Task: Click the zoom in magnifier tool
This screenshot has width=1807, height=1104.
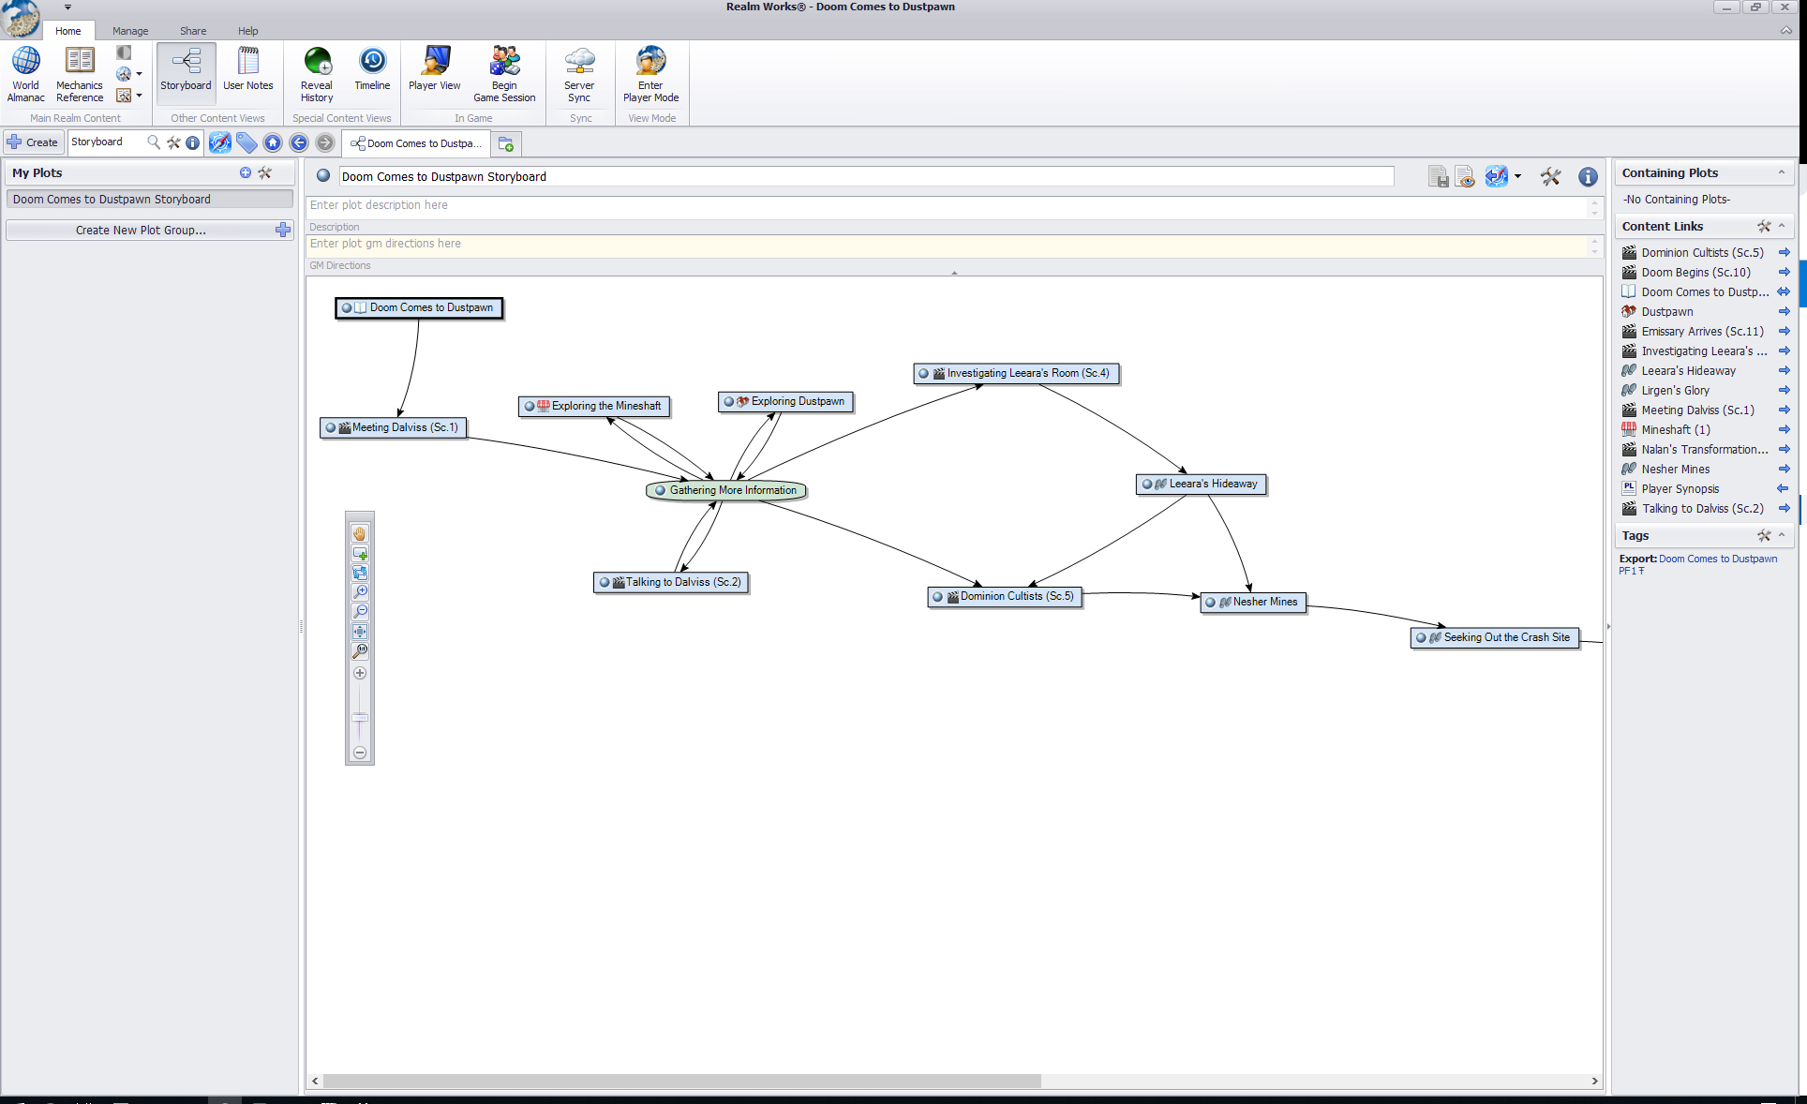Action: point(360,592)
